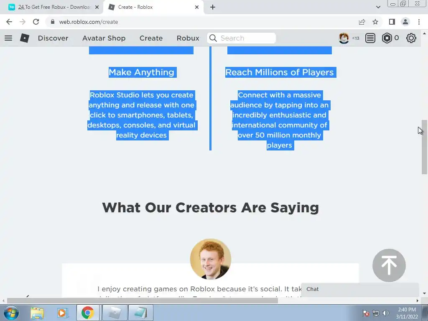
Task: Toggle the browser side panel icon
Action: (x=392, y=22)
